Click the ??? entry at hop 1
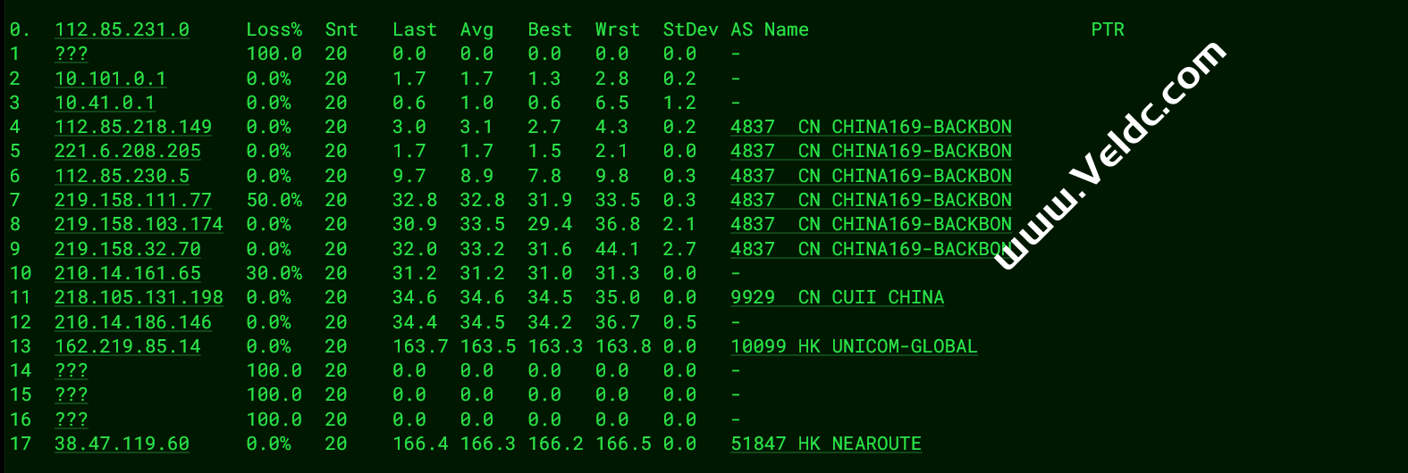Image resolution: width=1408 pixels, height=473 pixels. click(72, 54)
